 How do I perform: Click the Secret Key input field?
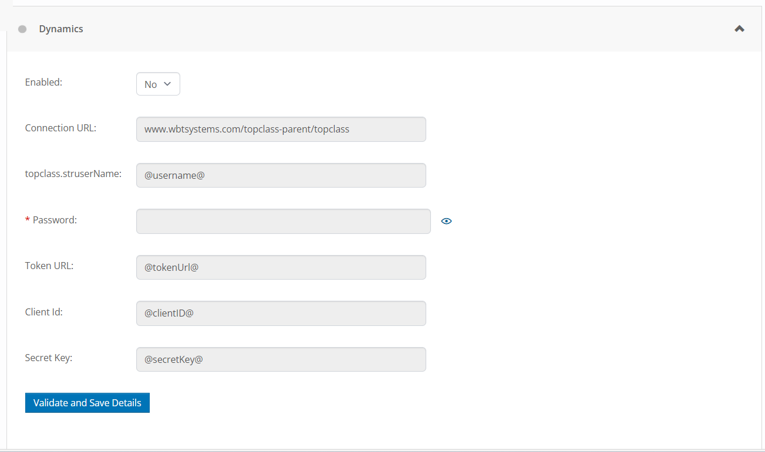coord(281,359)
